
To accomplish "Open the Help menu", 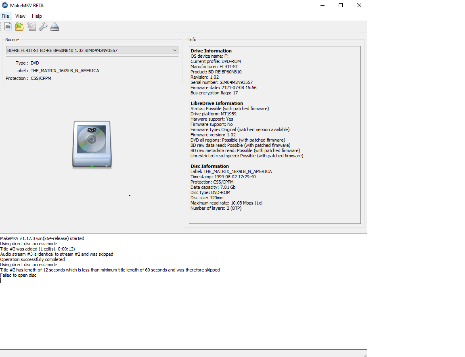I will [37, 16].
